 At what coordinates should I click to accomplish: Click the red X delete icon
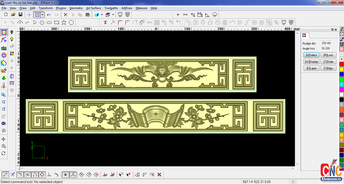66,15
